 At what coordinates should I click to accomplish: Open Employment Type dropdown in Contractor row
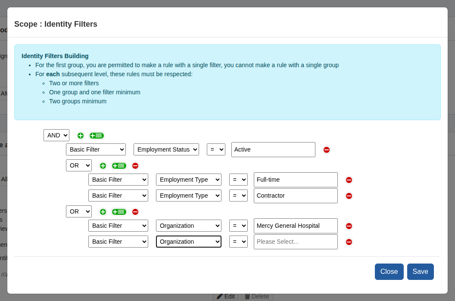189,195
